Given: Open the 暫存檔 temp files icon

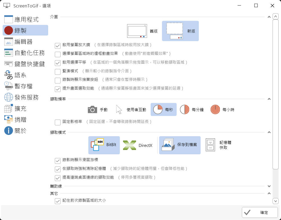Looking at the screenshot, I should click(8, 86).
